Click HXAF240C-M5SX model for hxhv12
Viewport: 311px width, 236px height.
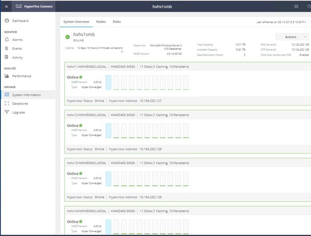[x=123, y=115]
